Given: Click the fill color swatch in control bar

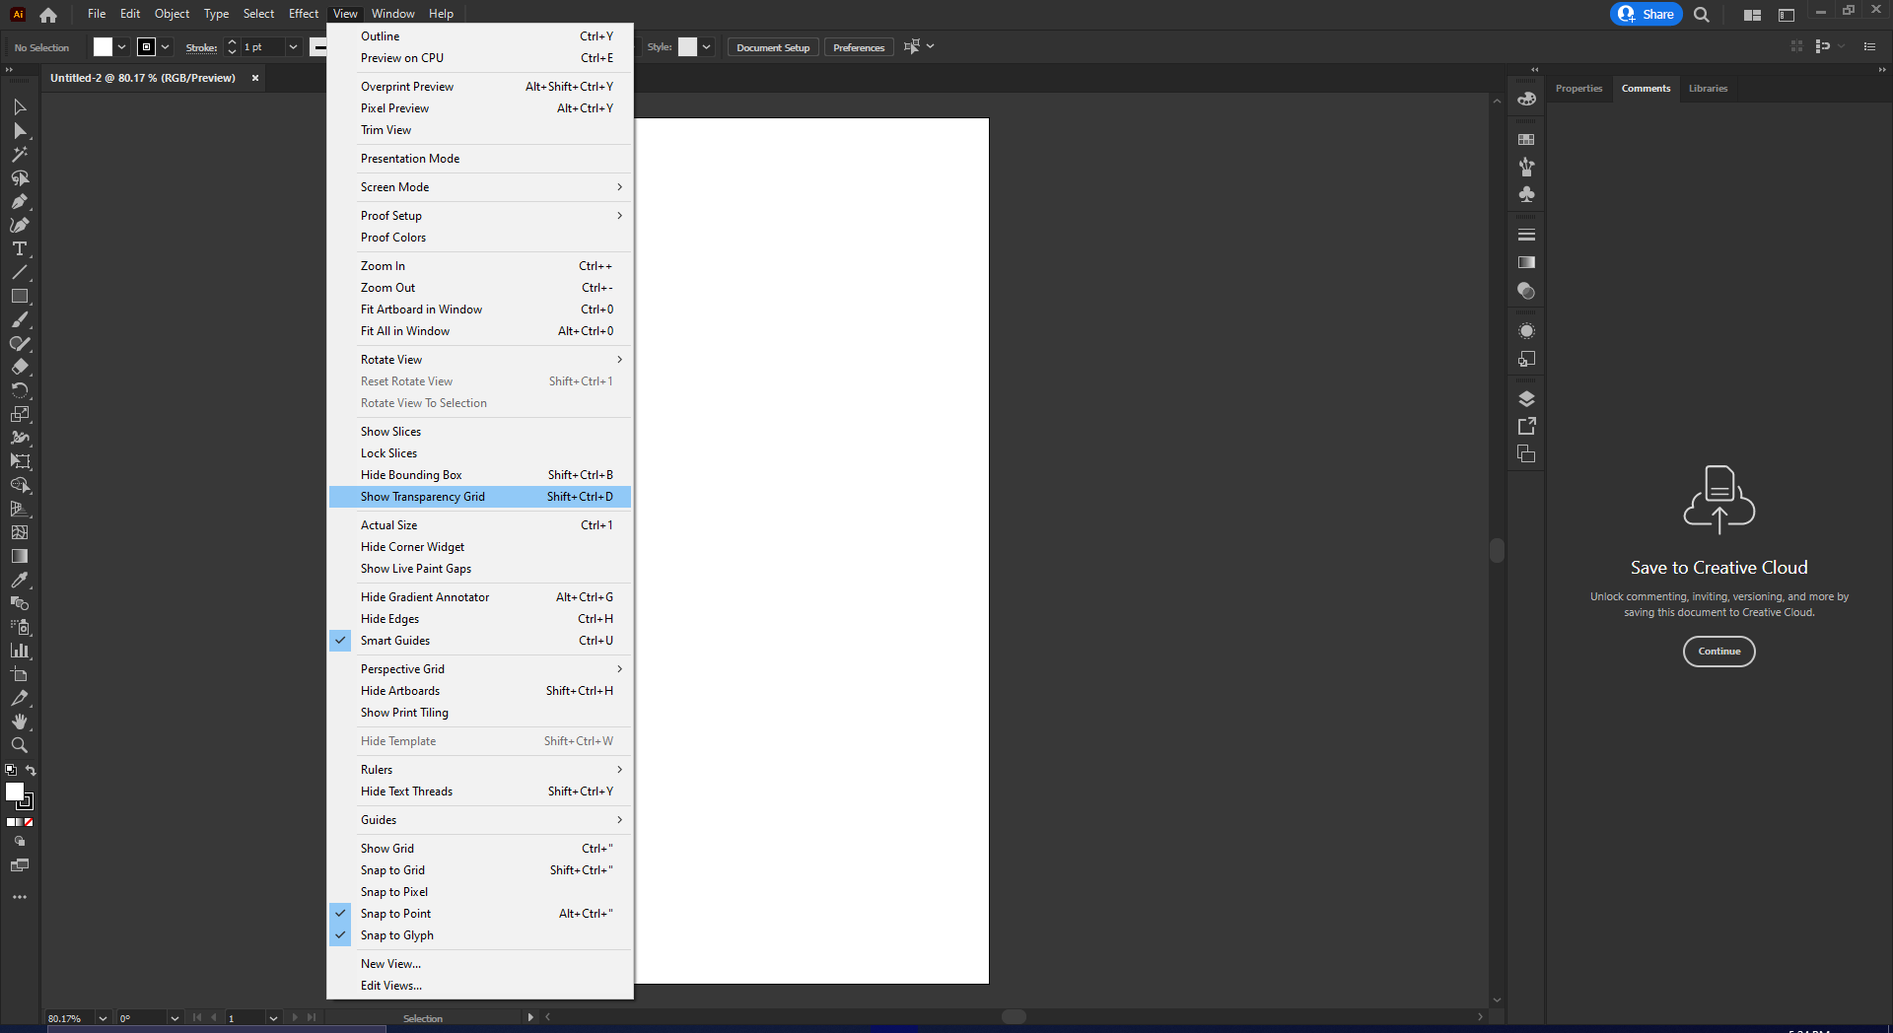Looking at the screenshot, I should point(103,47).
